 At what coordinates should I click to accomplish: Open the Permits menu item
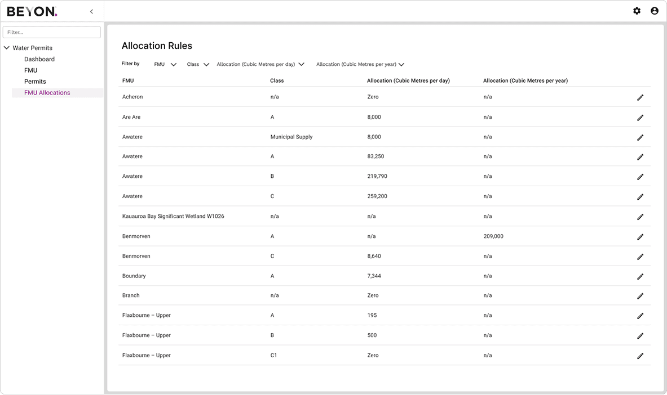(35, 82)
